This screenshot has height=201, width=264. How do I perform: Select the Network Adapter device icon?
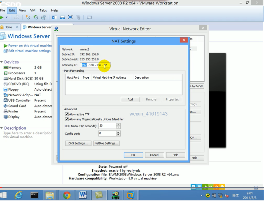click(x=6, y=95)
